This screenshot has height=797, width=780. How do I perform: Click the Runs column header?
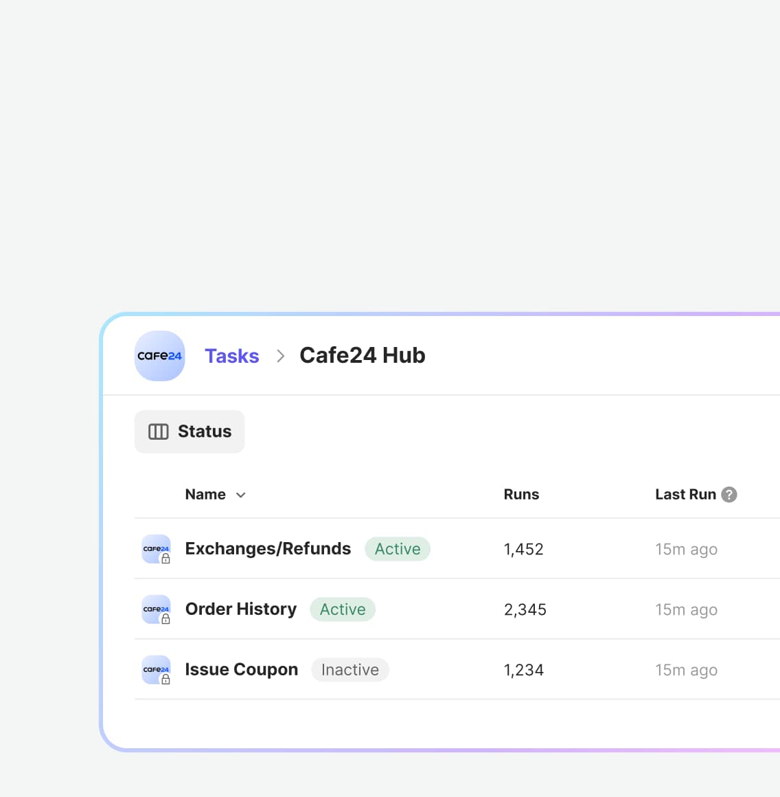click(521, 495)
